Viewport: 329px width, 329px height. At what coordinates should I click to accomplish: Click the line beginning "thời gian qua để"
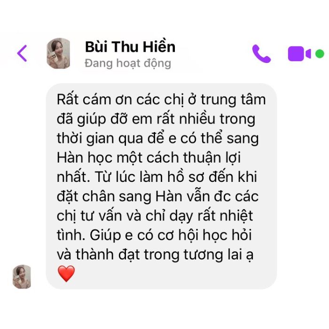[x=157, y=138]
